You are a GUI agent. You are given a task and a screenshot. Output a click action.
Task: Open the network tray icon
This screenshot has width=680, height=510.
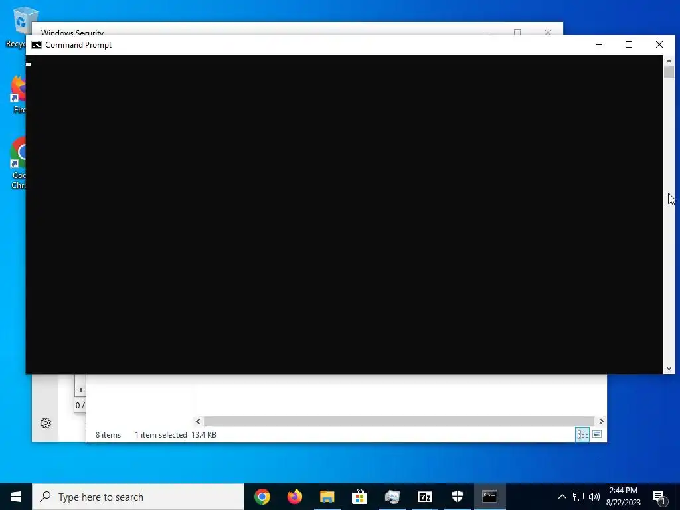click(578, 497)
